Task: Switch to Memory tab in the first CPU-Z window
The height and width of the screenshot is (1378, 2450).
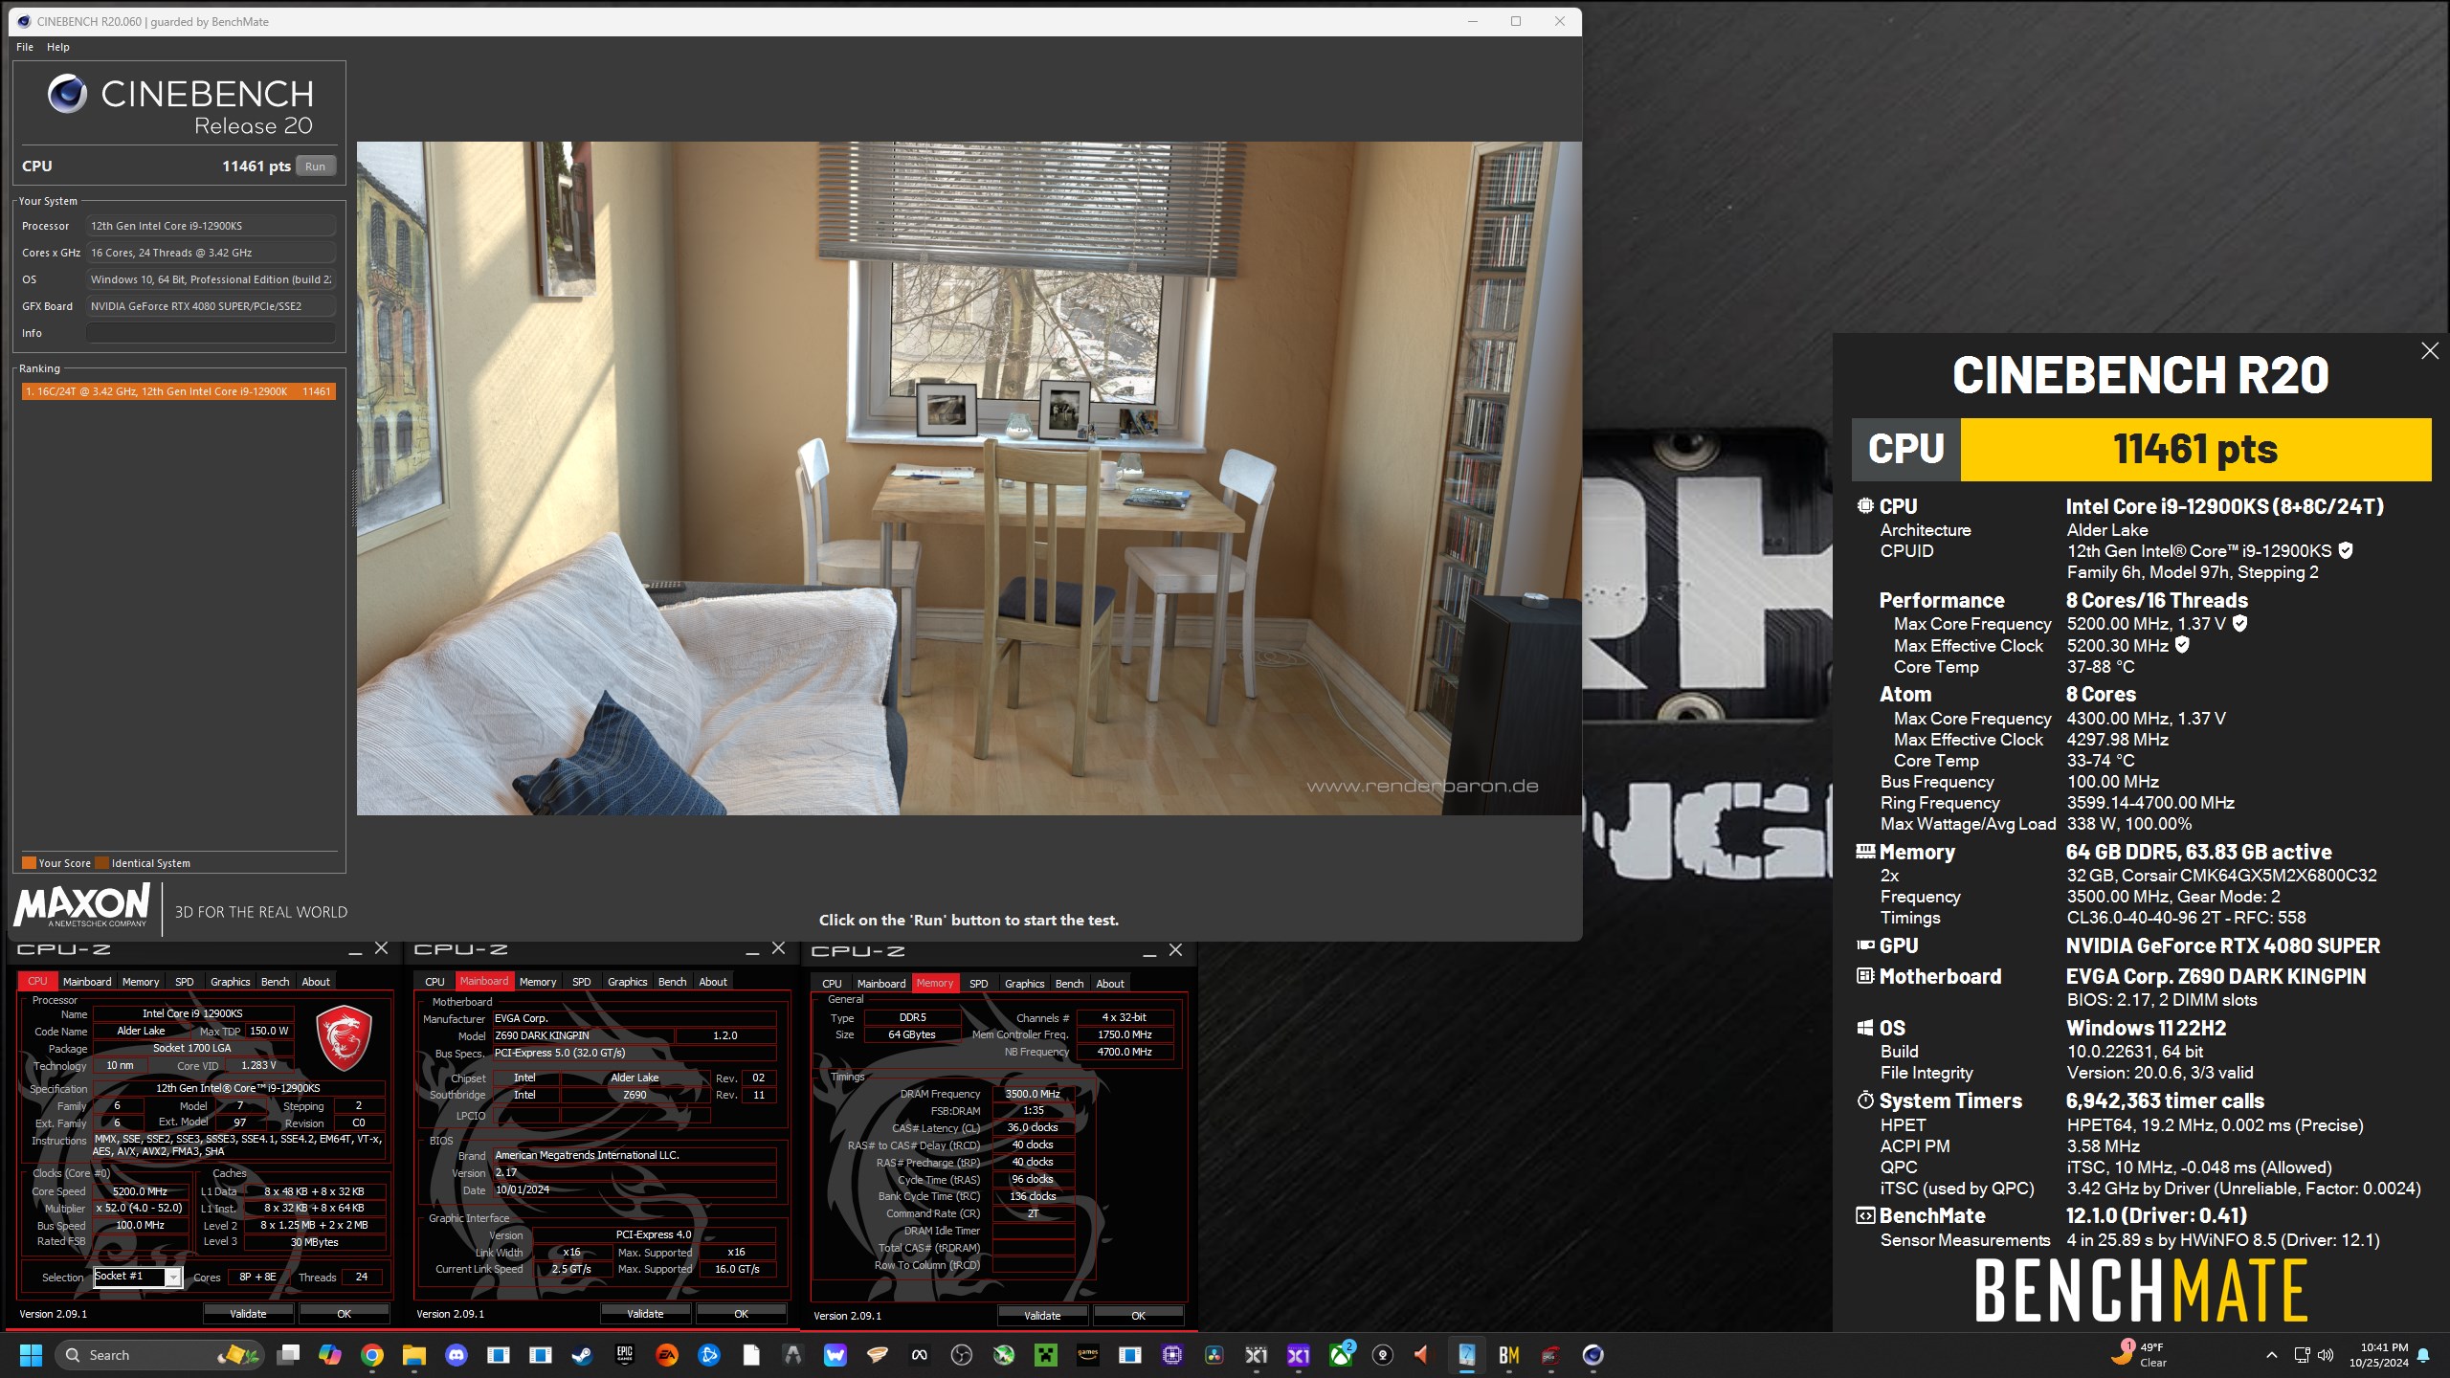Action: pyautogui.click(x=141, y=982)
